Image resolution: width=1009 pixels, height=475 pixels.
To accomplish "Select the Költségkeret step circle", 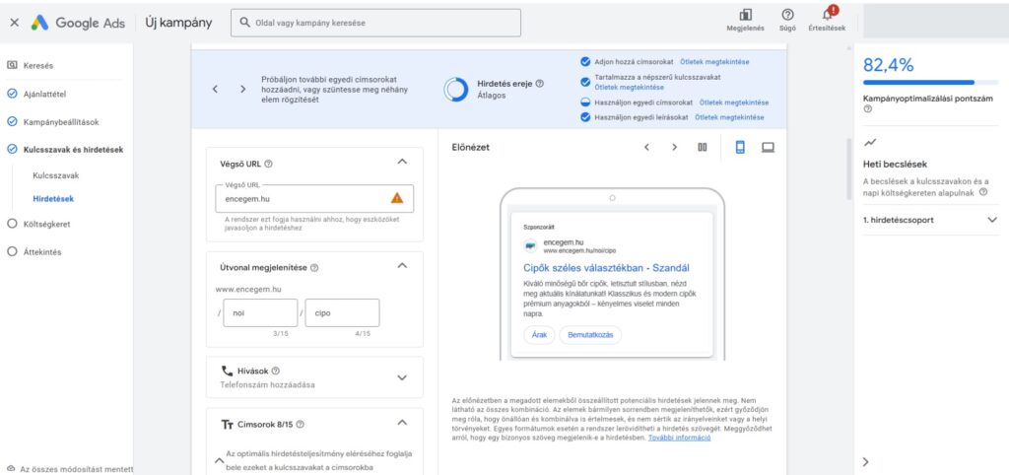I will [12, 224].
